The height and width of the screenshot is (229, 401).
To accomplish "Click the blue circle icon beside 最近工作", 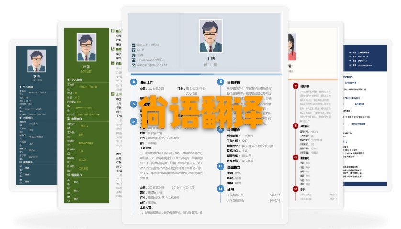I will coord(134,82).
